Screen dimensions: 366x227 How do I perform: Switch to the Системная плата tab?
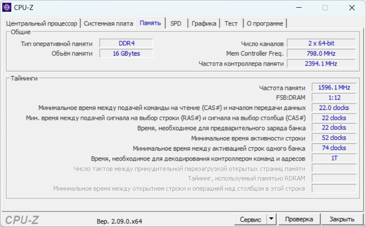point(108,24)
